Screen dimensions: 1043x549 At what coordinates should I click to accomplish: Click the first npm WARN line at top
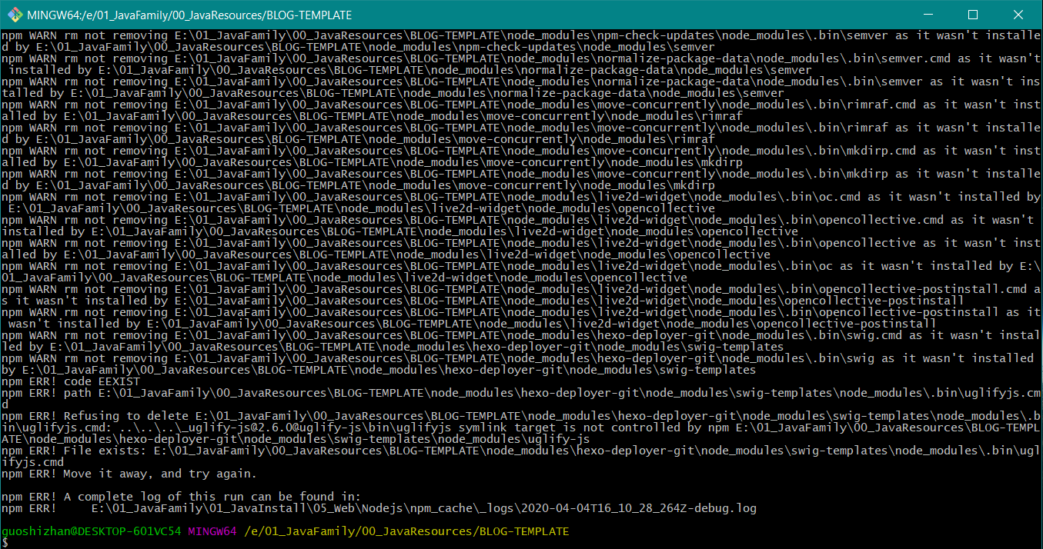308,35
